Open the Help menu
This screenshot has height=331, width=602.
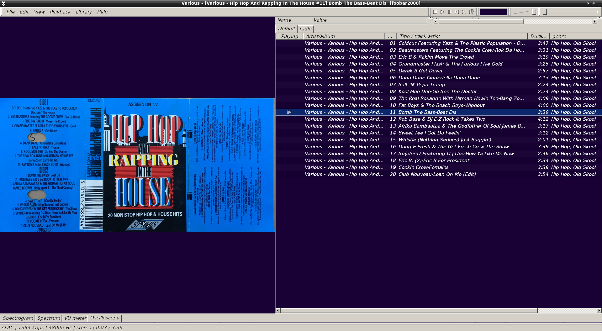click(102, 12)
